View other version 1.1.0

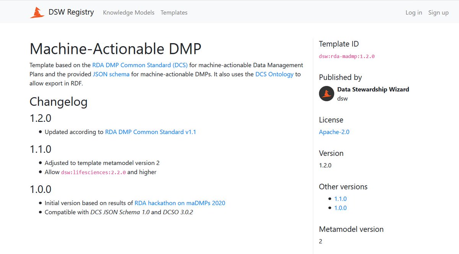340,199
